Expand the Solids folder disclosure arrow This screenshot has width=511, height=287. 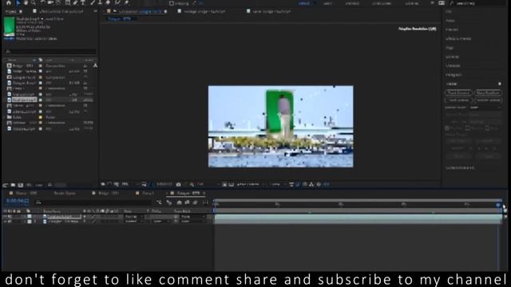tap(4, 117)
